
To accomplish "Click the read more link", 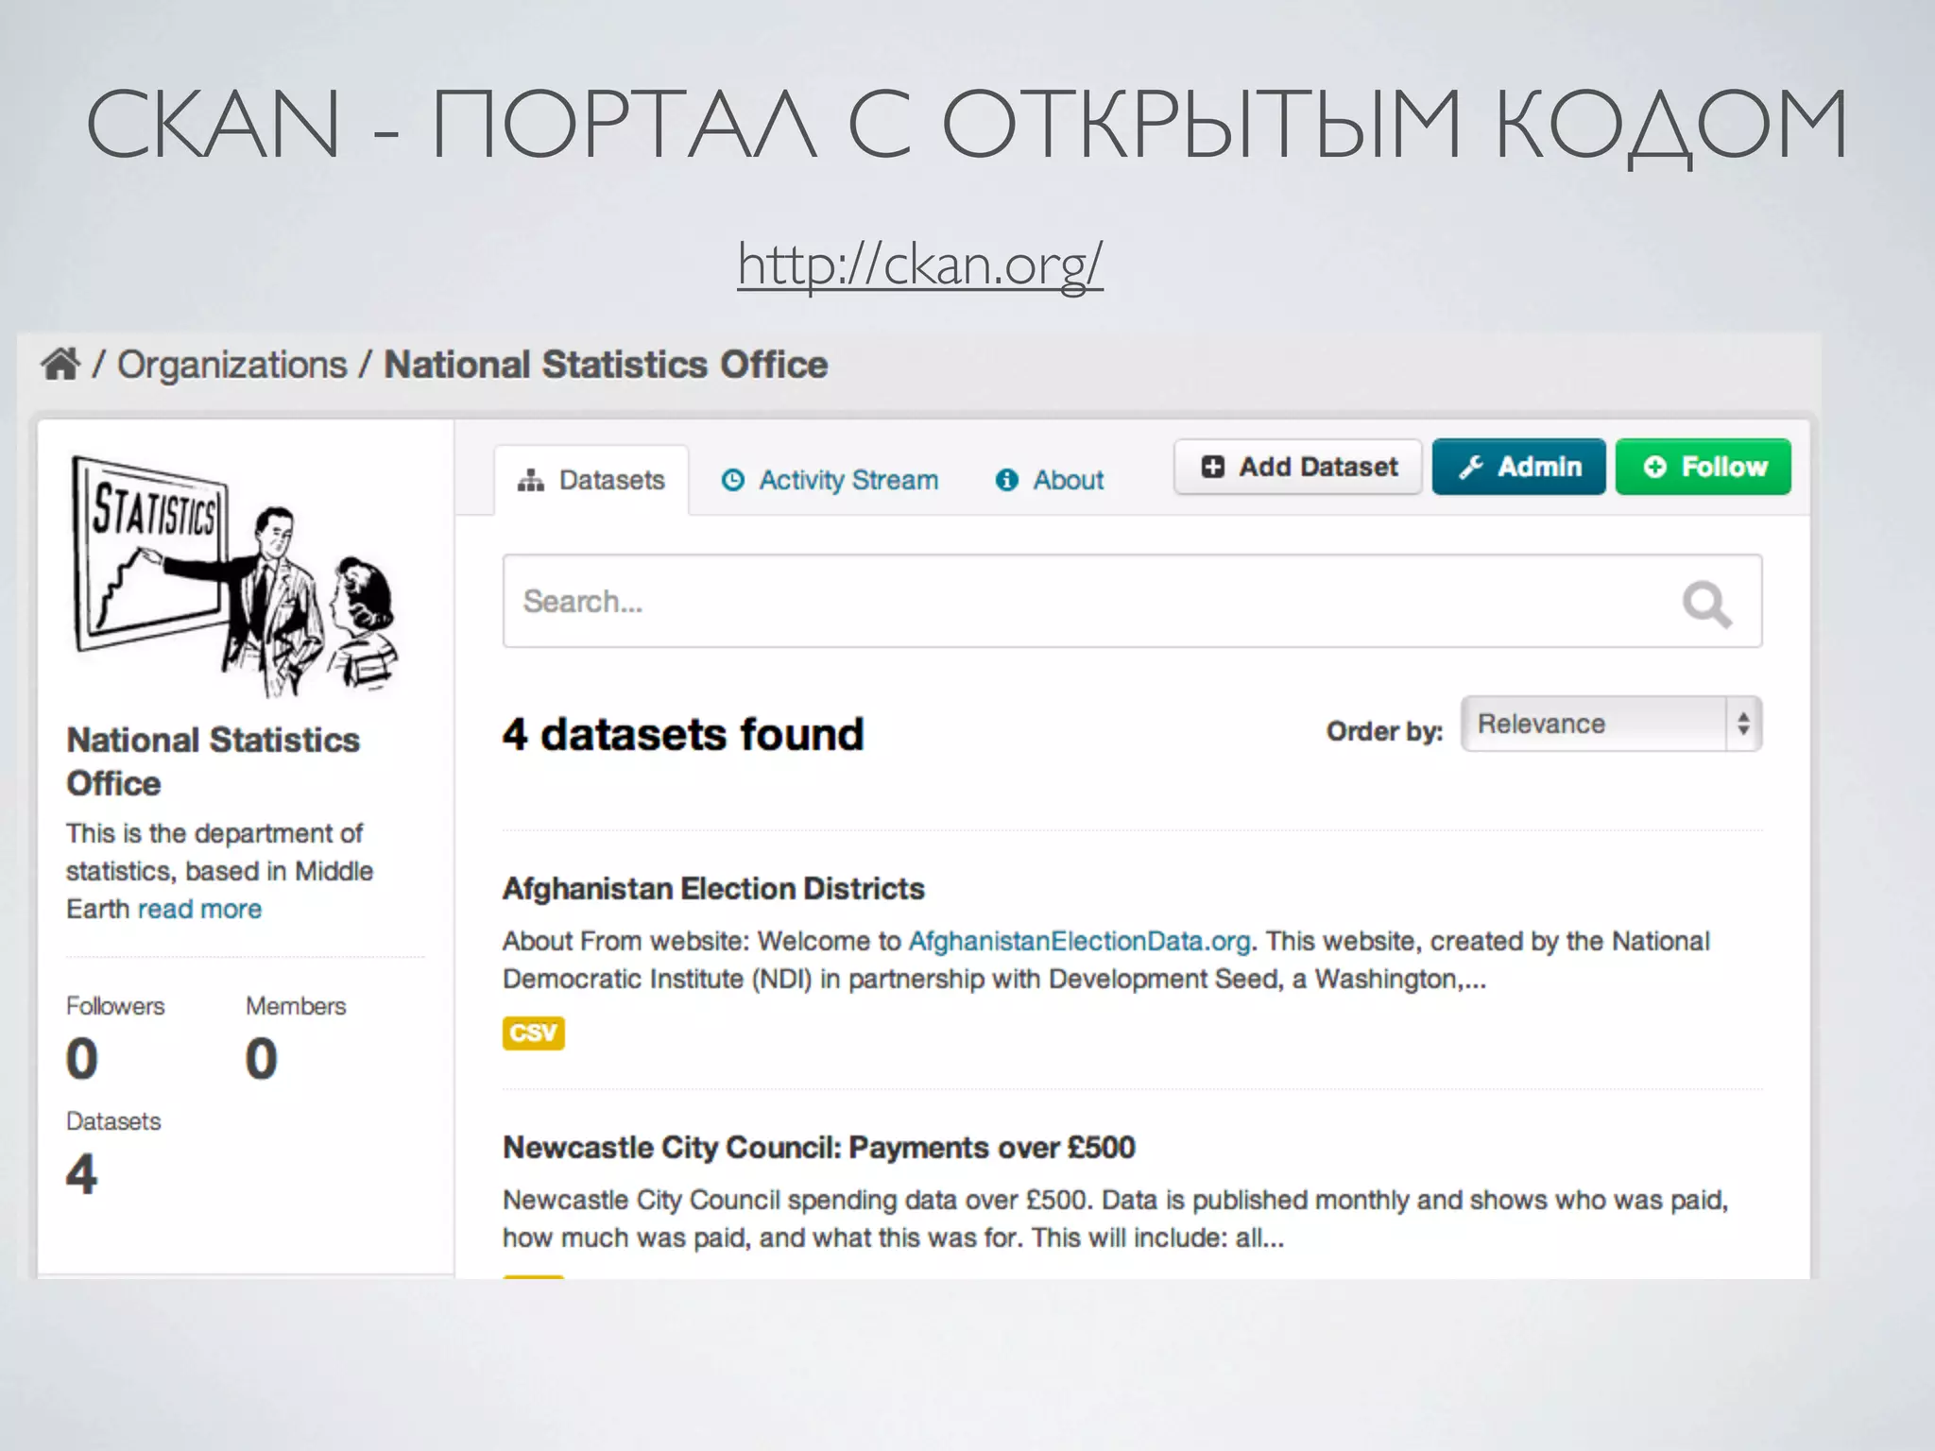I will [x=199, y=909].
